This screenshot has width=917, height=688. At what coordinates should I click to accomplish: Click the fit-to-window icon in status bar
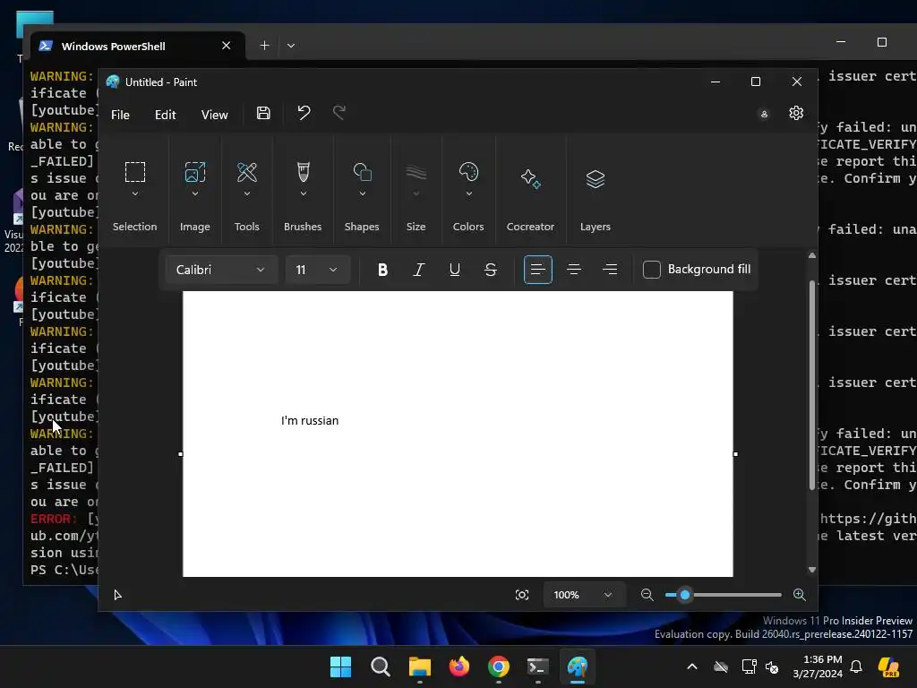tap(522, 595)
